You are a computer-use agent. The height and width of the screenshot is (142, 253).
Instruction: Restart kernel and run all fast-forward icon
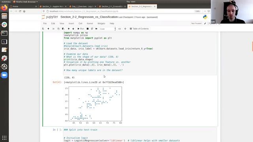[96, 29]
